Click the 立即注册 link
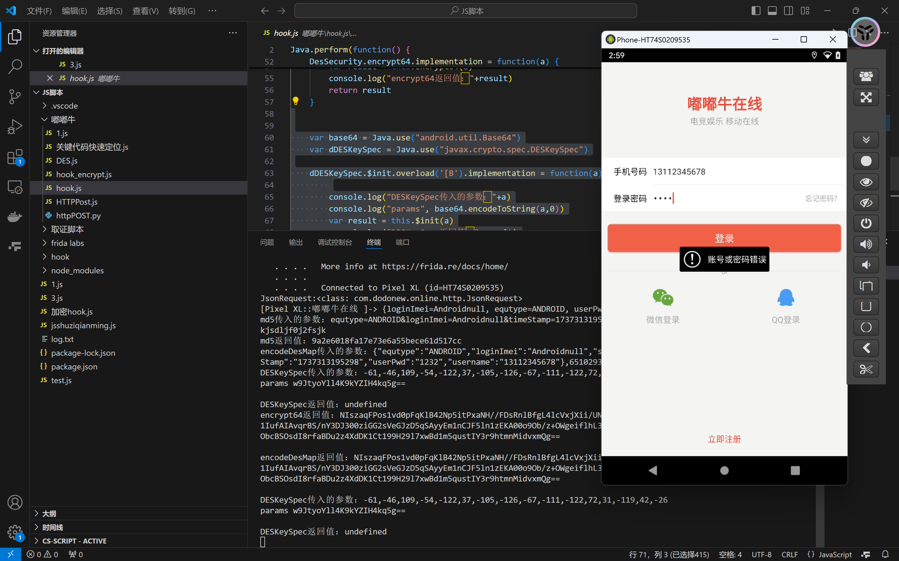 click(x=724, y=439)
